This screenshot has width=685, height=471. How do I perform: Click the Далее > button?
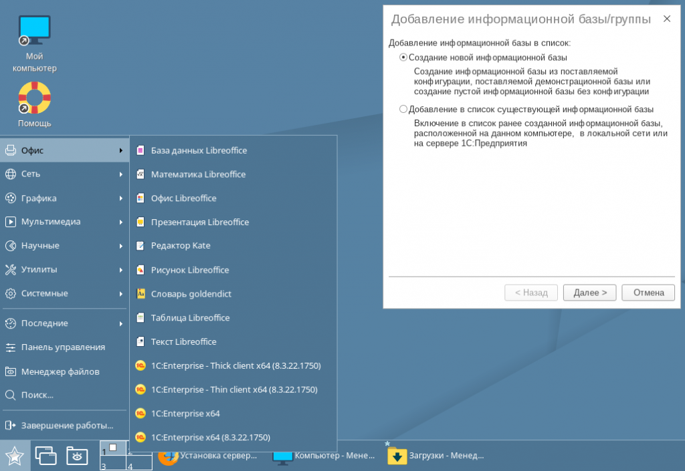tap(589, 293)
